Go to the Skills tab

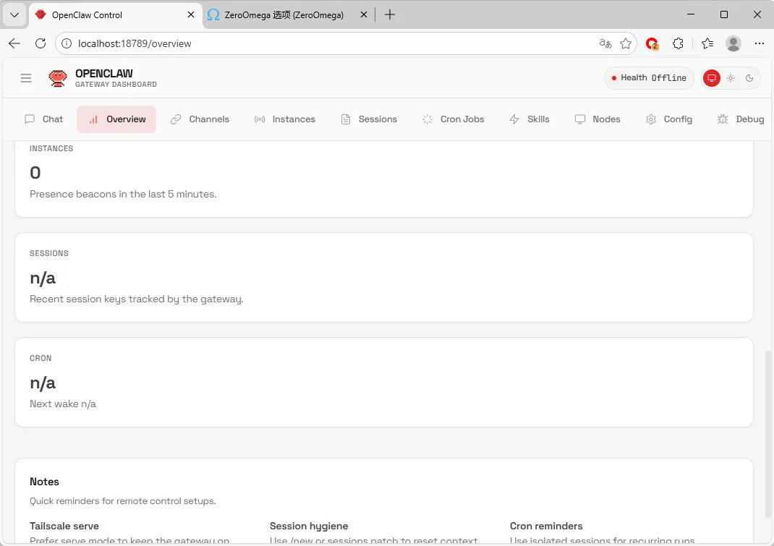[530, 119]
